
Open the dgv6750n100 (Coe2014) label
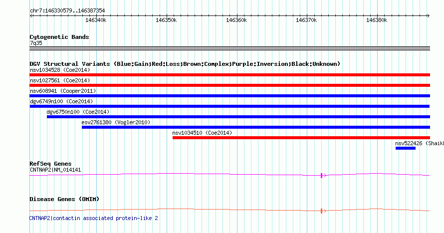point(78,112)
